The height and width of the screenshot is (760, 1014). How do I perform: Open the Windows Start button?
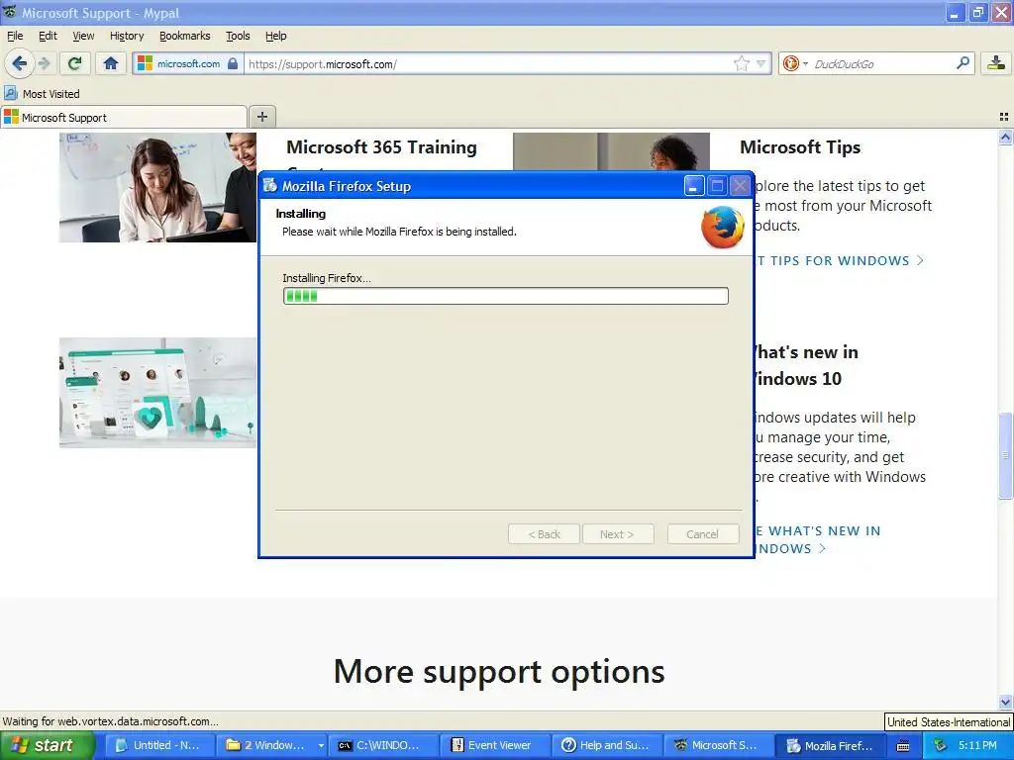tap(47, 745)
